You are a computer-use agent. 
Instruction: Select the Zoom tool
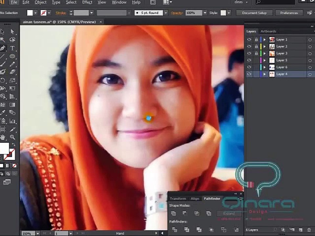12,137
